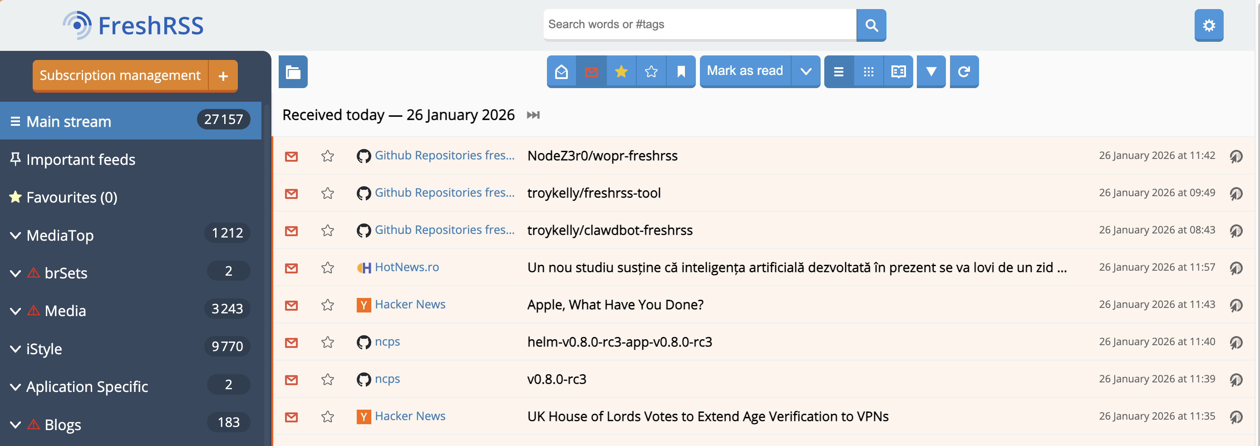The image size is (1260, 446).
Task: Refresh the feeds with the reload icon
Action: (964, 72)
